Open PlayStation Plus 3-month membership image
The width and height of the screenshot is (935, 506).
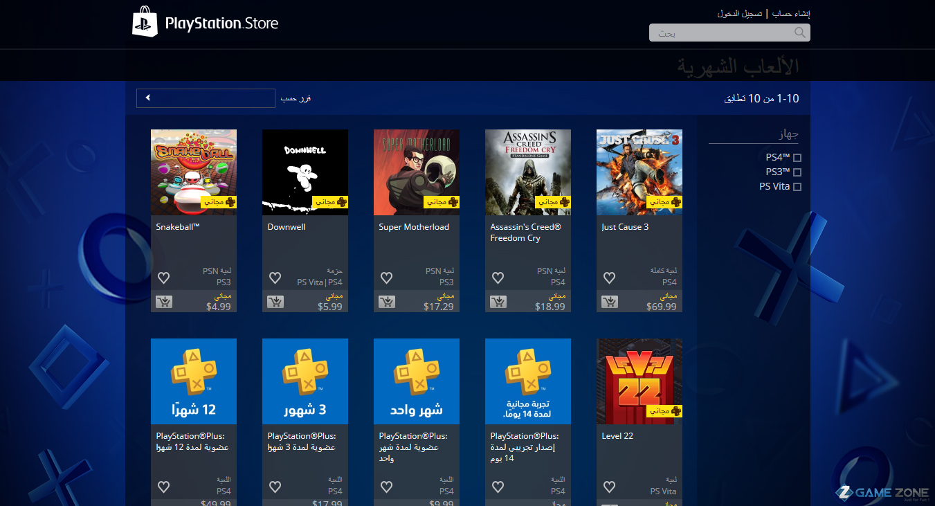point(305,381)
